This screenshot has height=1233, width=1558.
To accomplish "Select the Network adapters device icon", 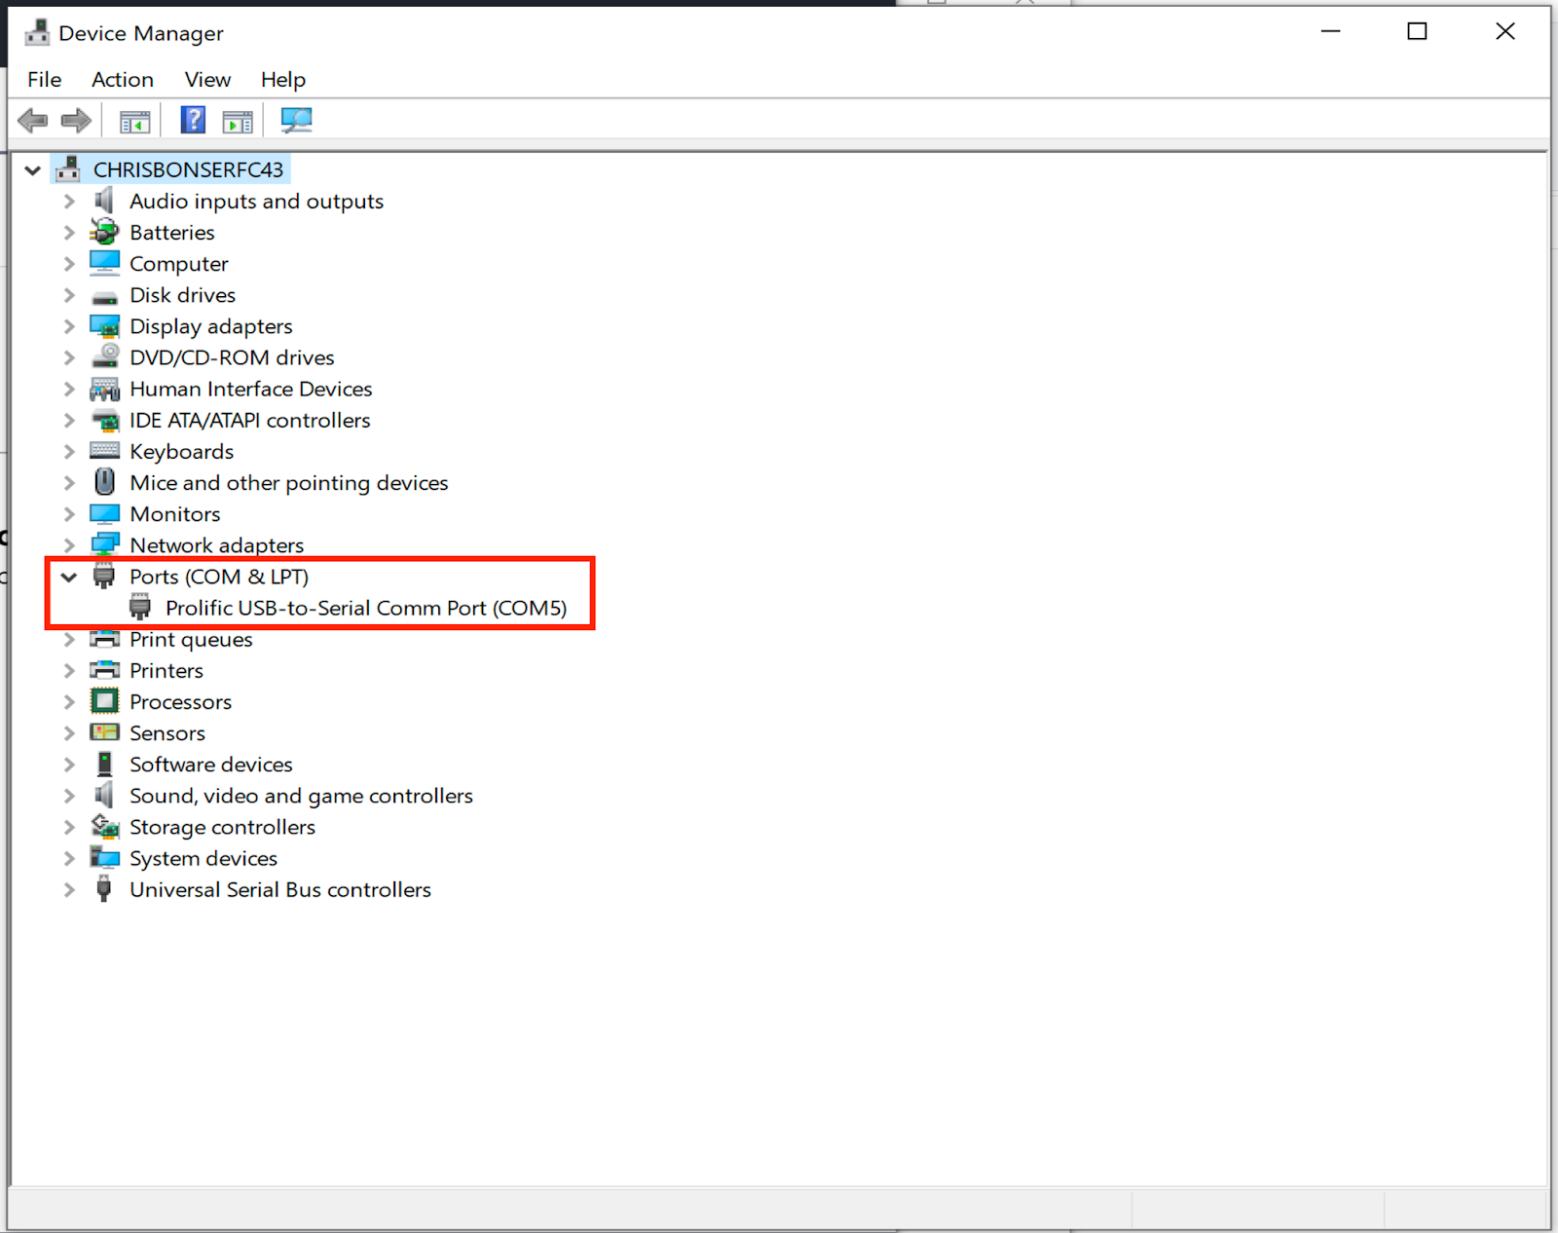I will click(105, 544).
